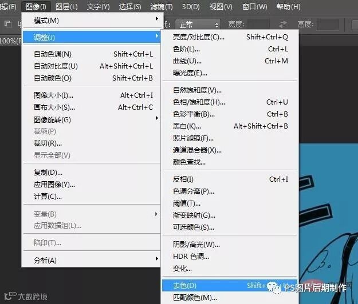Open 可选颜色(S) adjustment
The image size is (358, 304).
pyautogui.click(x=230, y=227)
